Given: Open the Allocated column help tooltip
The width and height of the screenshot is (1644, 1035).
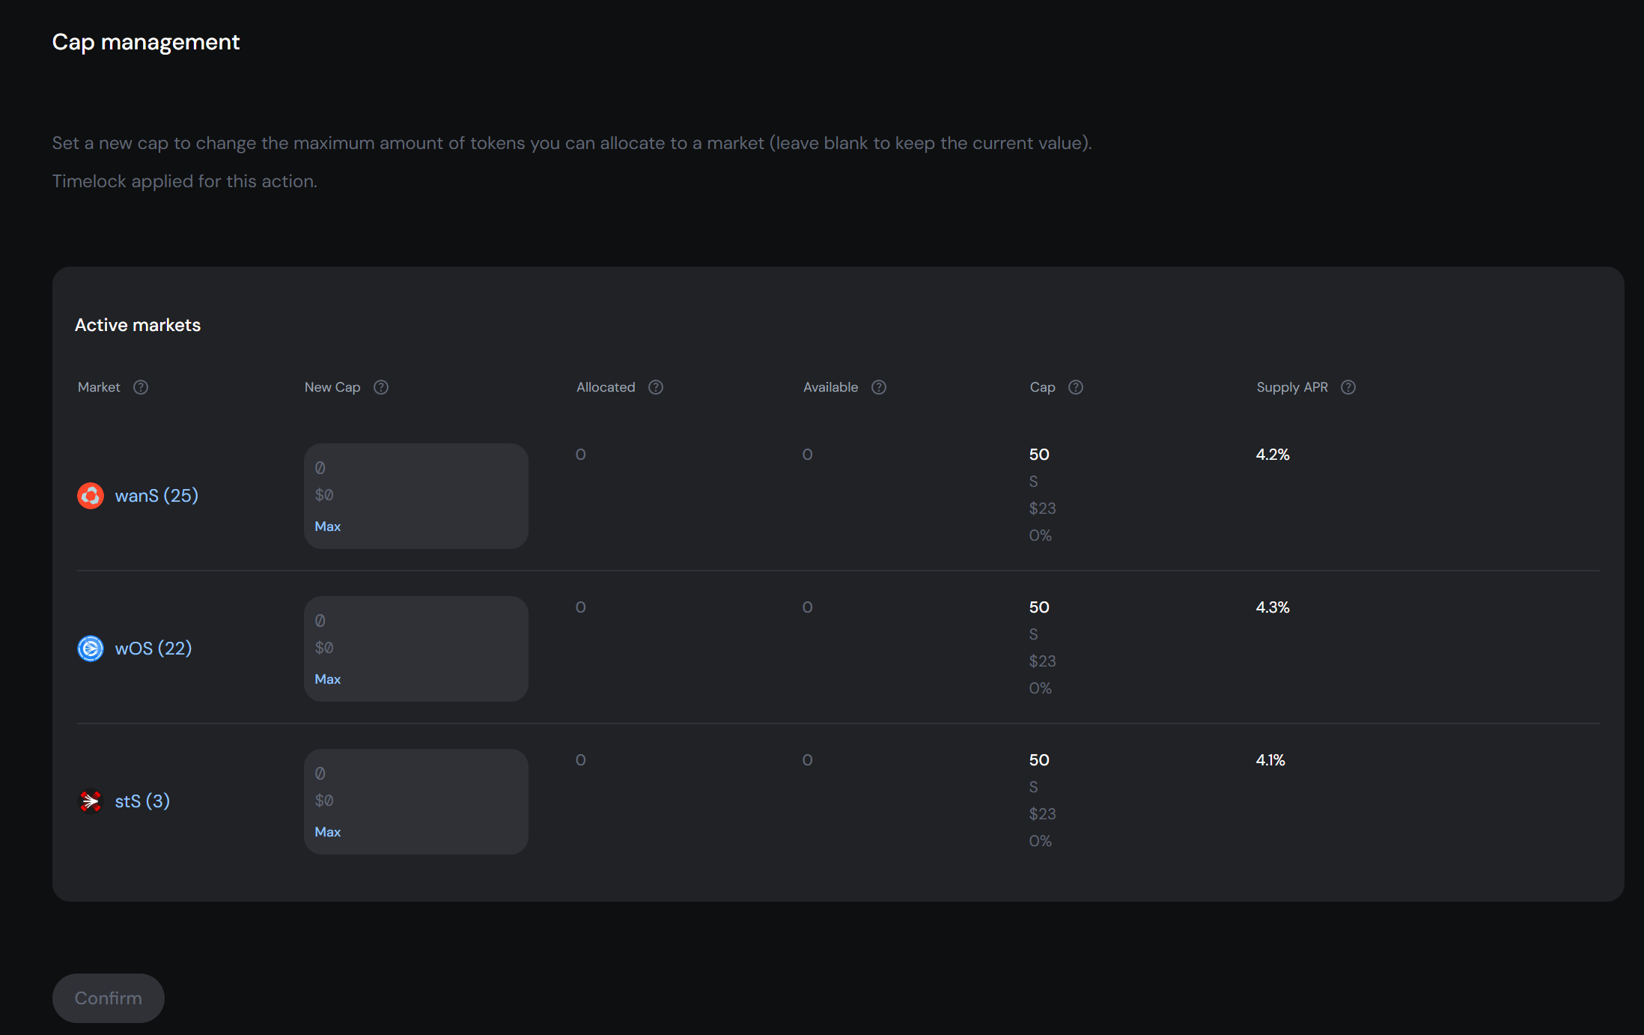Looking at the screenshot, I should tap(655, 387).
